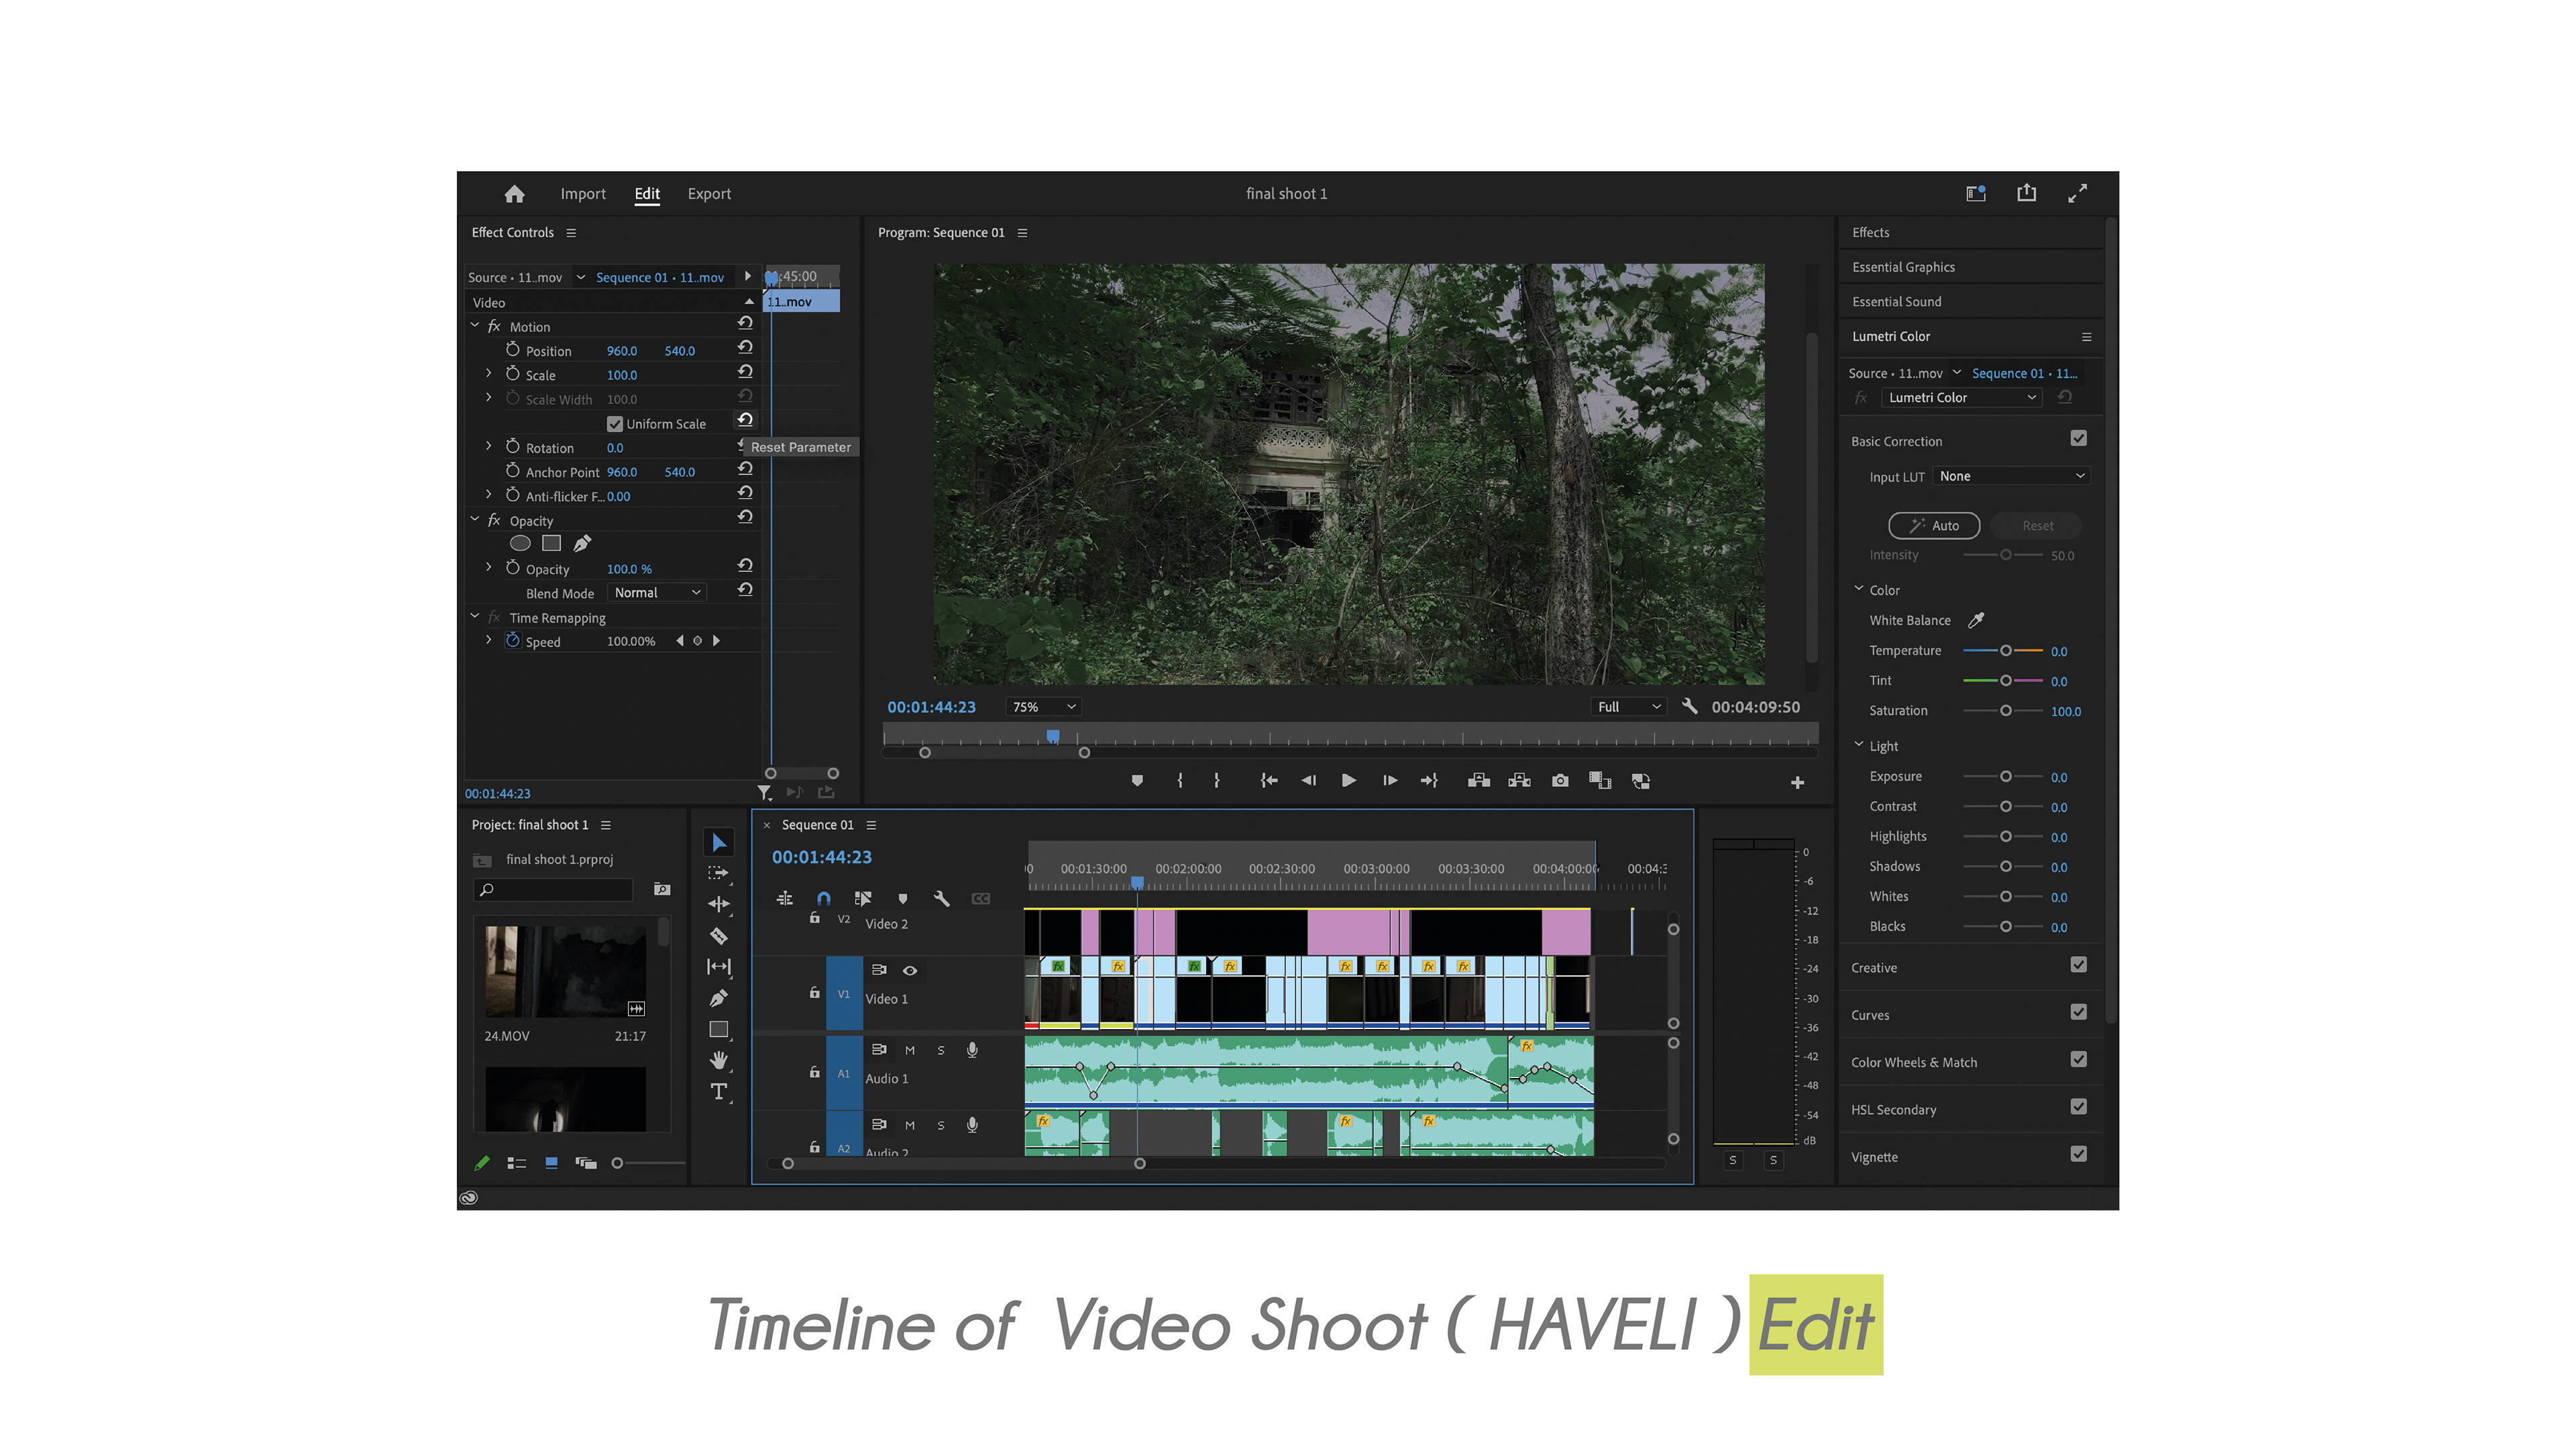
Task: Open the Essential Graphics panel
Action: (1903, 267)
